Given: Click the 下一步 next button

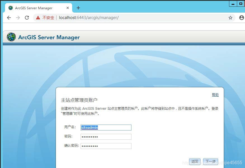Looking at the screenshot, I should click(211, 162).
